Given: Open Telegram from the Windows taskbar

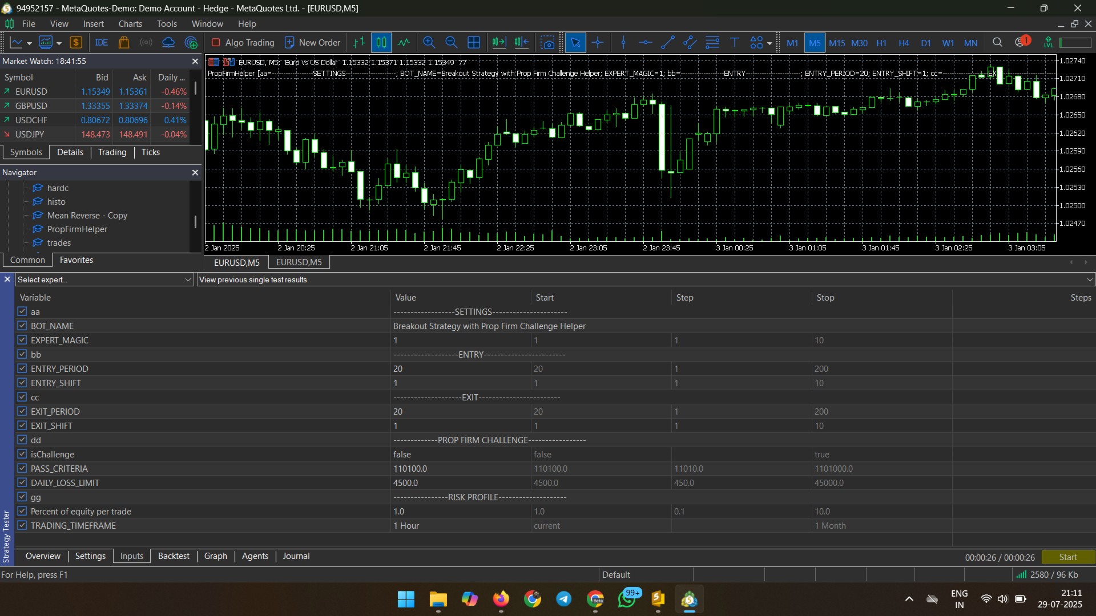Looking at the screenshot, I should (564, 599).
